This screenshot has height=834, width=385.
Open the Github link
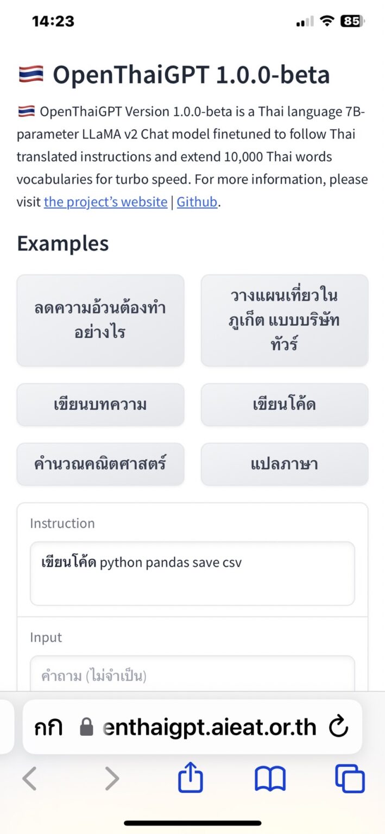[x=197, y=202]
